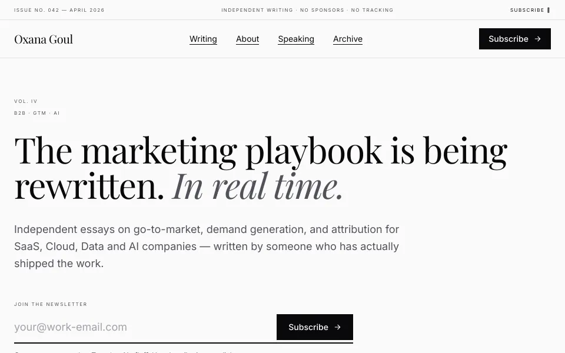Click the black Subscribe button in header
The image size is (565, 353).
point(514,39)
